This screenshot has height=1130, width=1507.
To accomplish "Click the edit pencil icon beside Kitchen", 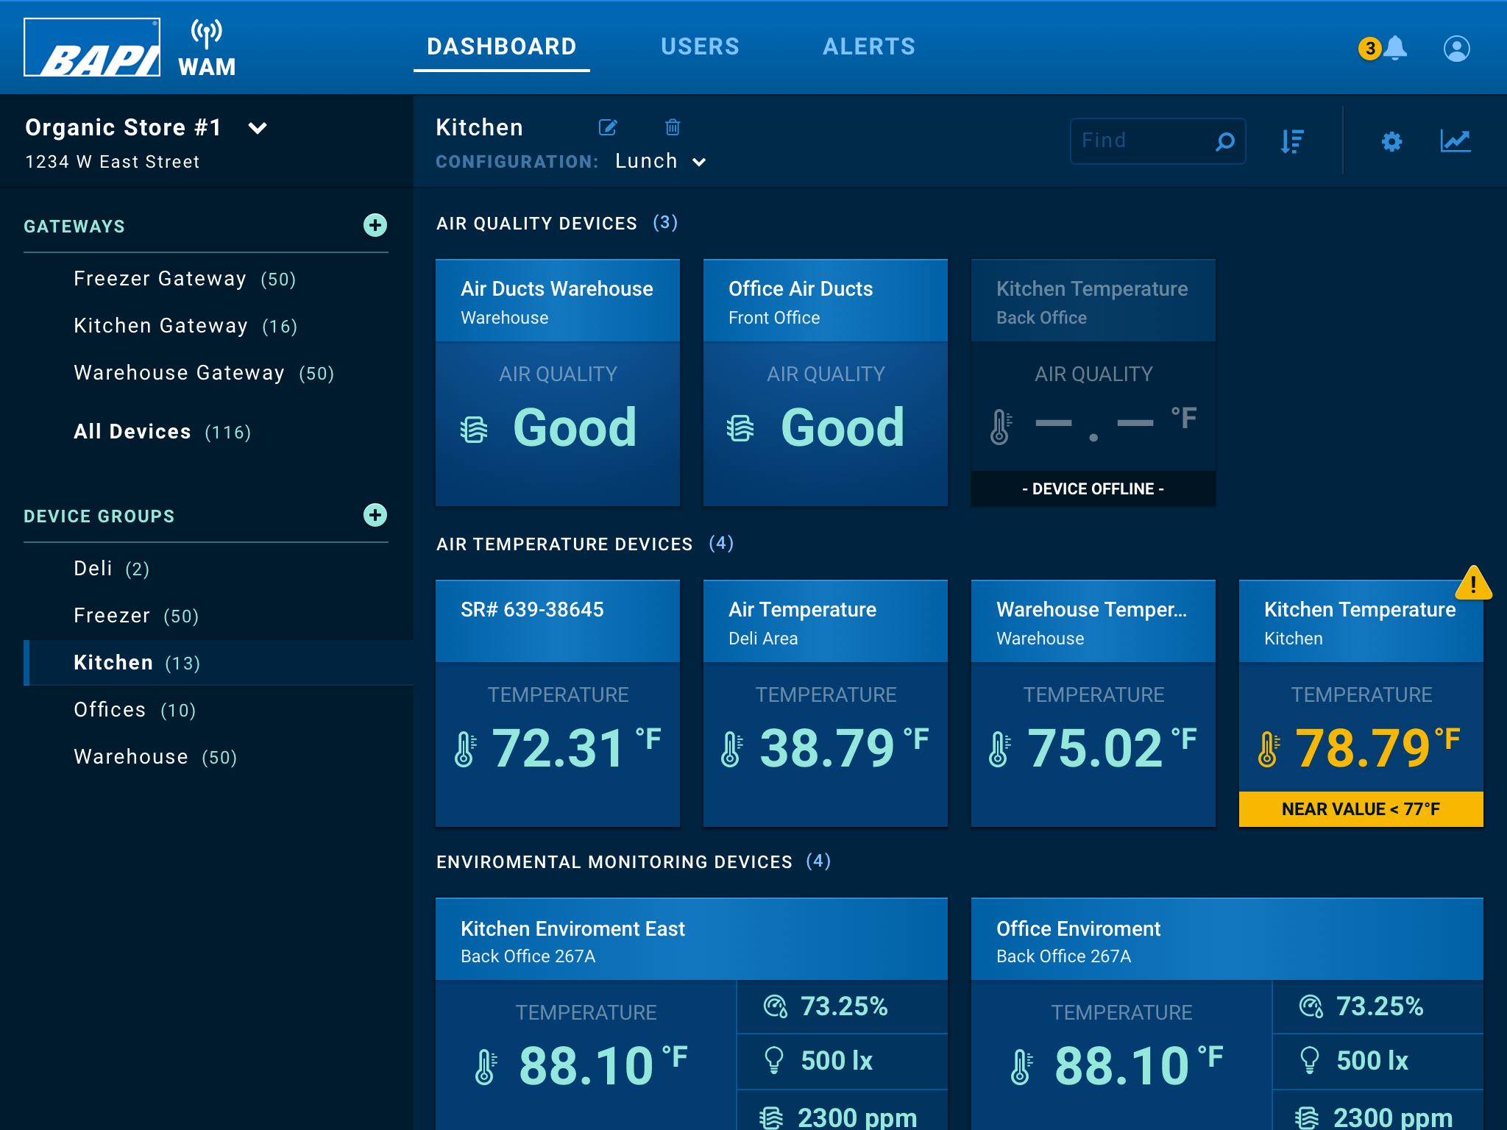I will 608,127.
